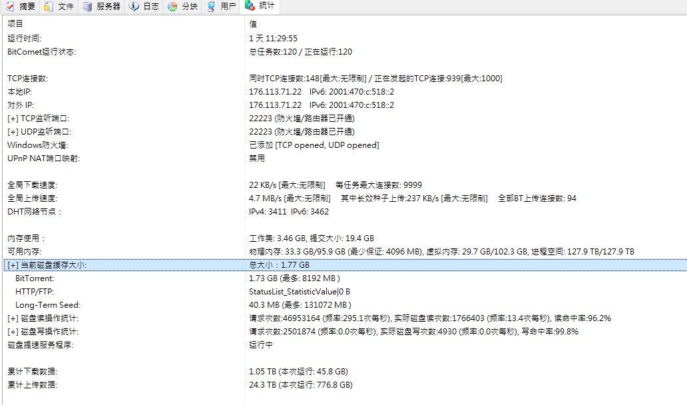Select the 本地IP label

click(x=20, y=92)
